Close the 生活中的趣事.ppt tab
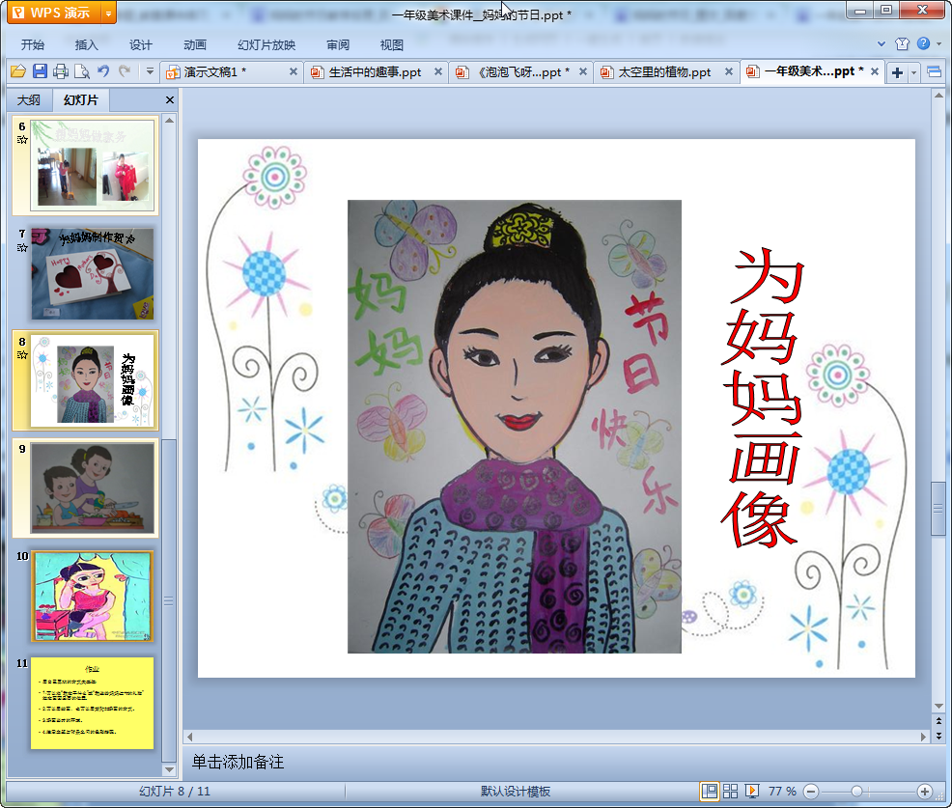Image resolution: width=952 pixels, height=808 pixels. (x=437, y=71)
